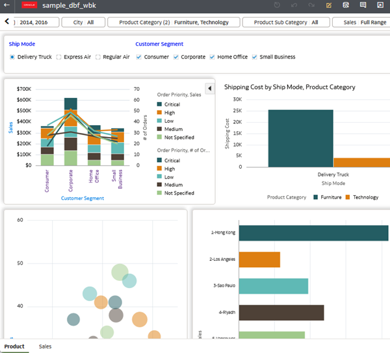This screenshot has height=353, width=390.
Task: Click the refresh data icon
Action: tap(278, 5)
